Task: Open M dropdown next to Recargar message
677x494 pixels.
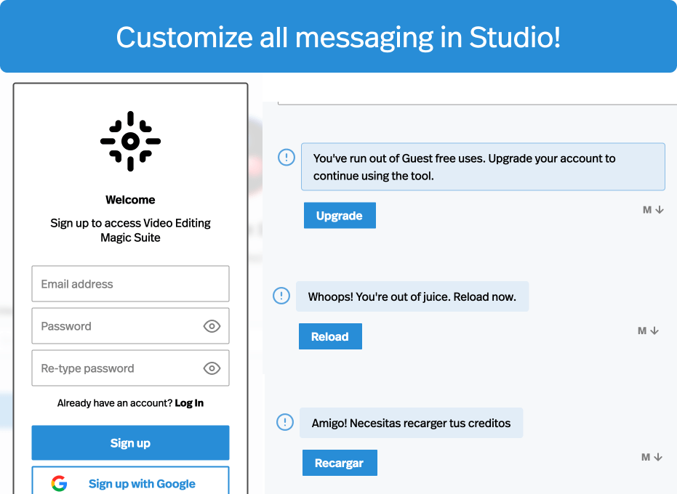Action: 652,457
